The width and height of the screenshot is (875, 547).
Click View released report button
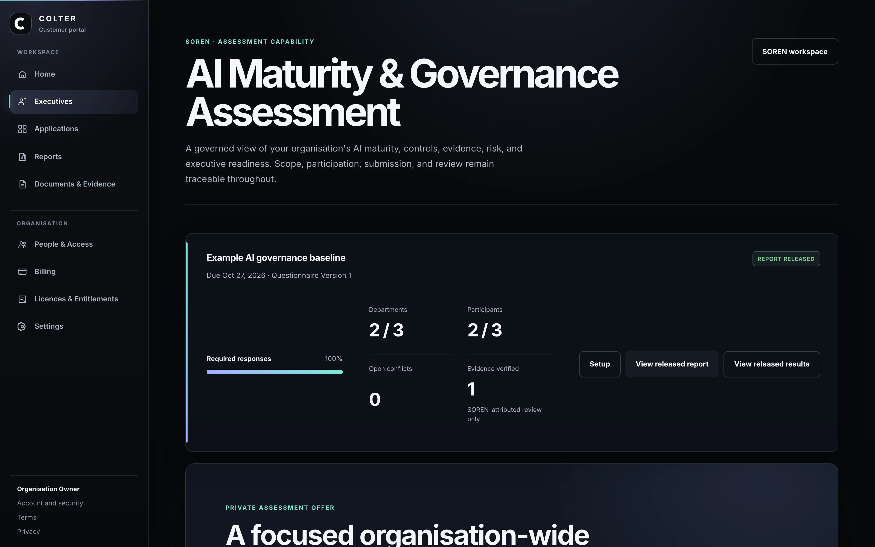(x=672, y=364)
